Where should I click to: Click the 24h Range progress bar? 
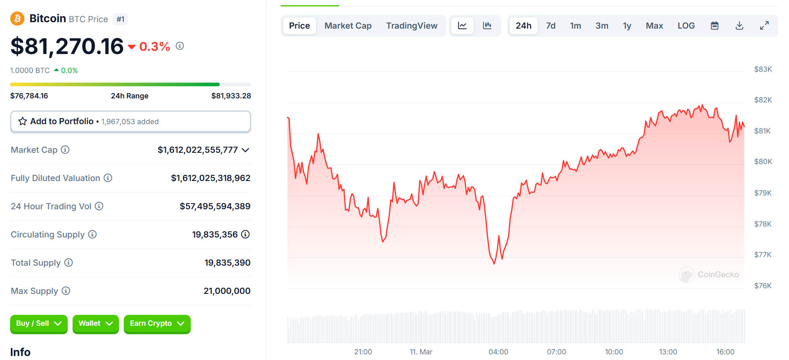131,85
